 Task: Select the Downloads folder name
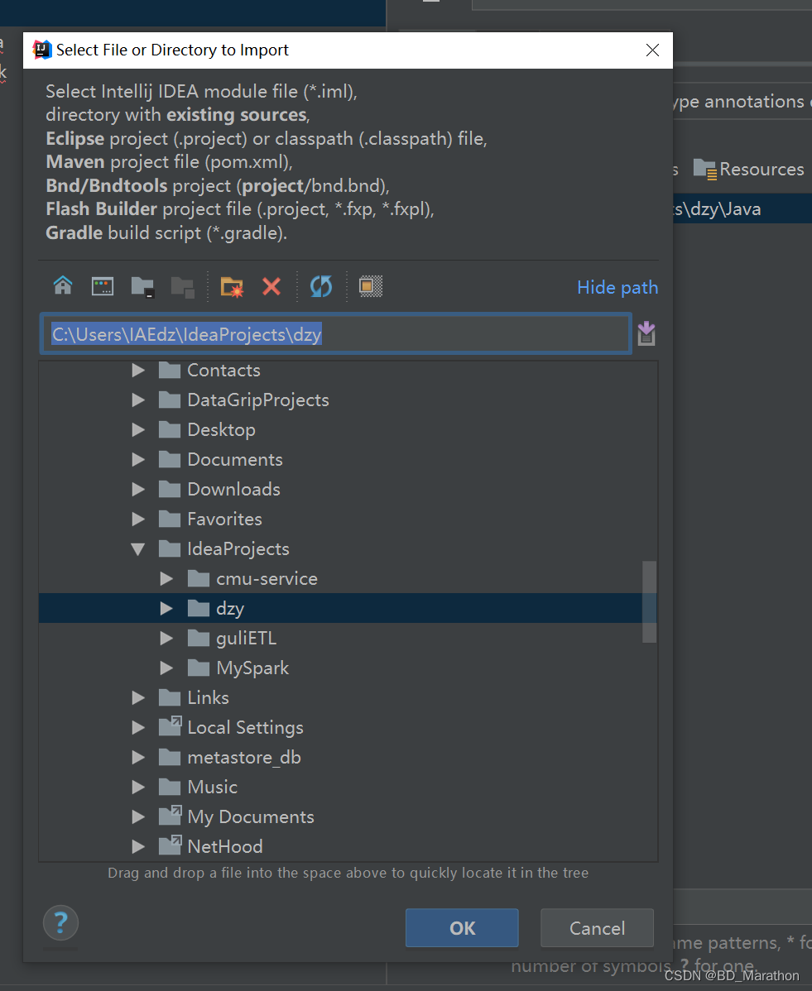233,489
